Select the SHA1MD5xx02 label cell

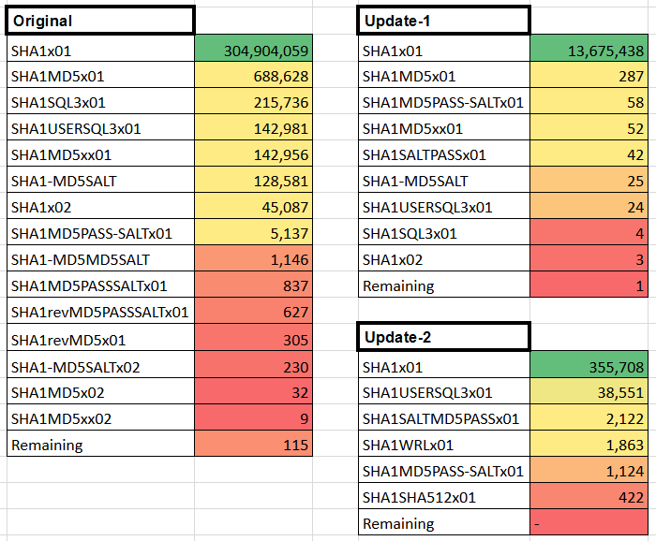(x=100, y=417)
